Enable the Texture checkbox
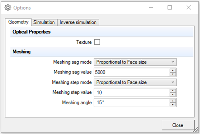The height and width of the screenshot is (134, 200). tap(97, 42)
